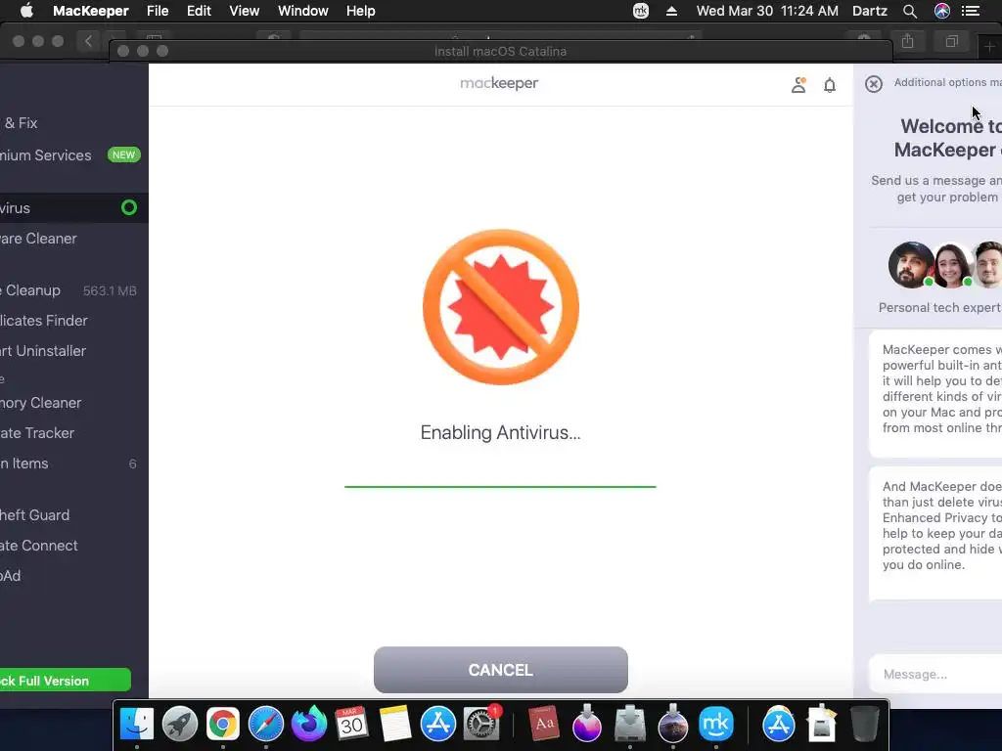Click the Install macOS Catalina window title
Viewport: 1002px width, 751px height.
coord(500,51)
